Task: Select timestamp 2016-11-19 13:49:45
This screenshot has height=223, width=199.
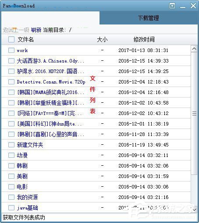Action: (x=143, y=145)
